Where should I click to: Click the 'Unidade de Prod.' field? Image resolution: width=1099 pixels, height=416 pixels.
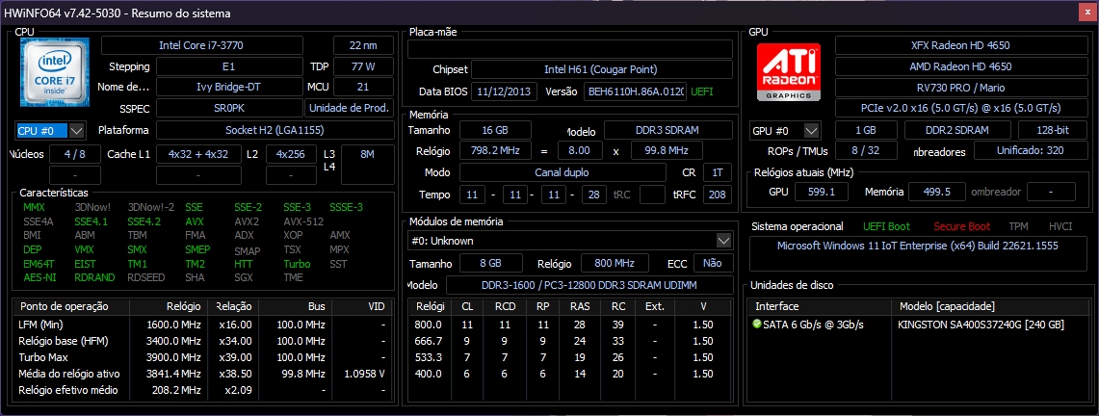[349, 109]
